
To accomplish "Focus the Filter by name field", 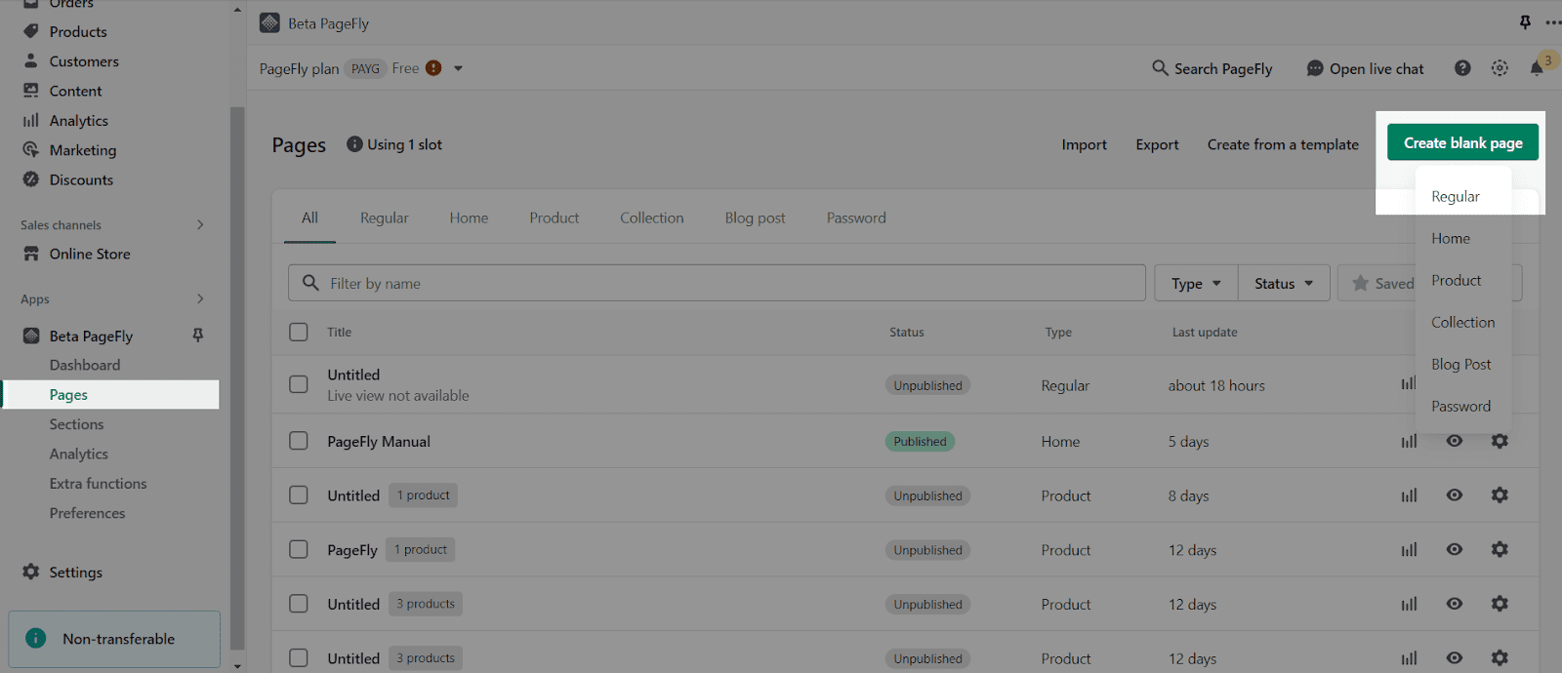I will [x=717, y=283].
